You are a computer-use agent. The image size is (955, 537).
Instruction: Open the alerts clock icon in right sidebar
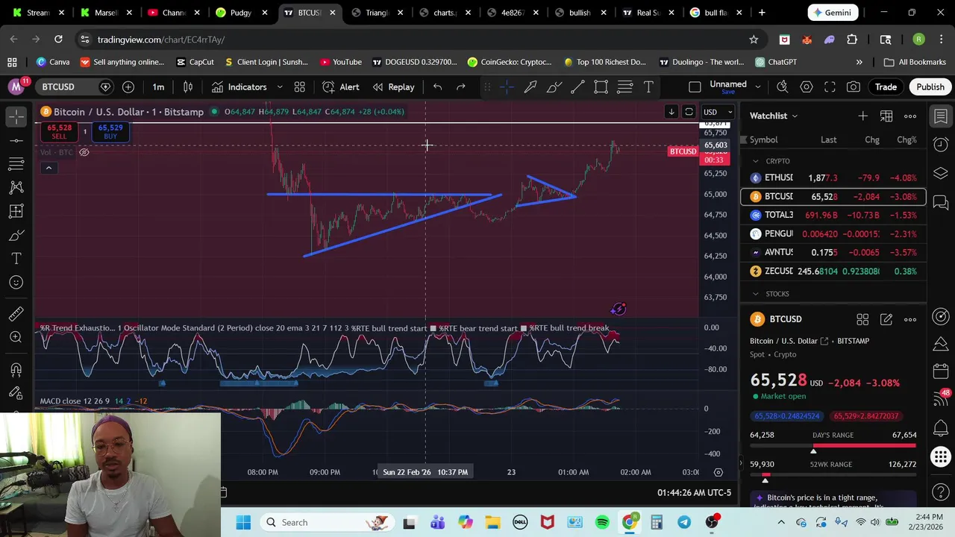pos(941,145)
